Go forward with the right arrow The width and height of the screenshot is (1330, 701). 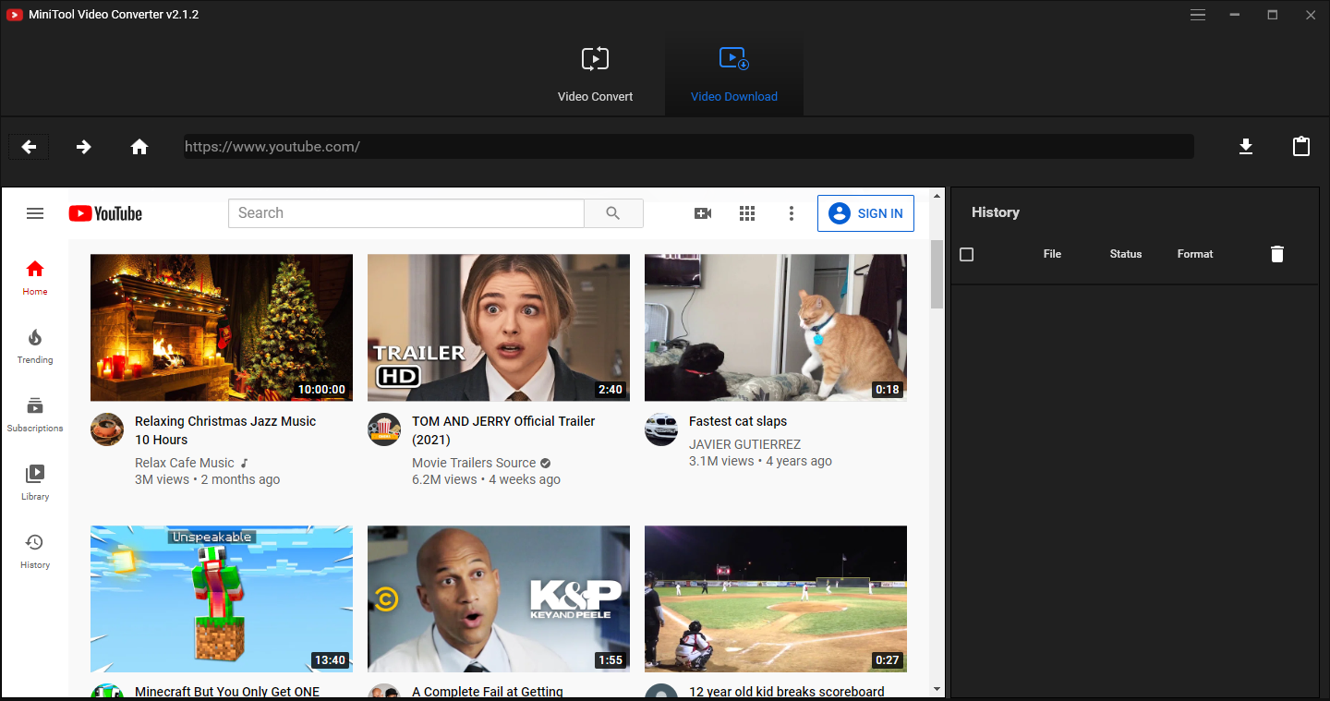coord(84,146)
